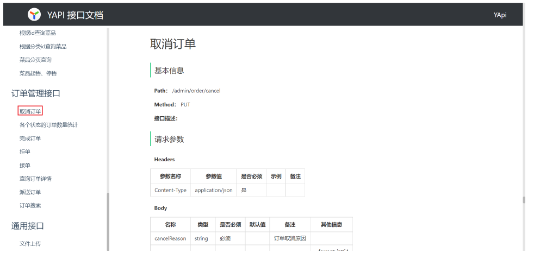The width and height of the screenshot is (534, 259).
Task: Click the 必须 cell
Action: 230,238
